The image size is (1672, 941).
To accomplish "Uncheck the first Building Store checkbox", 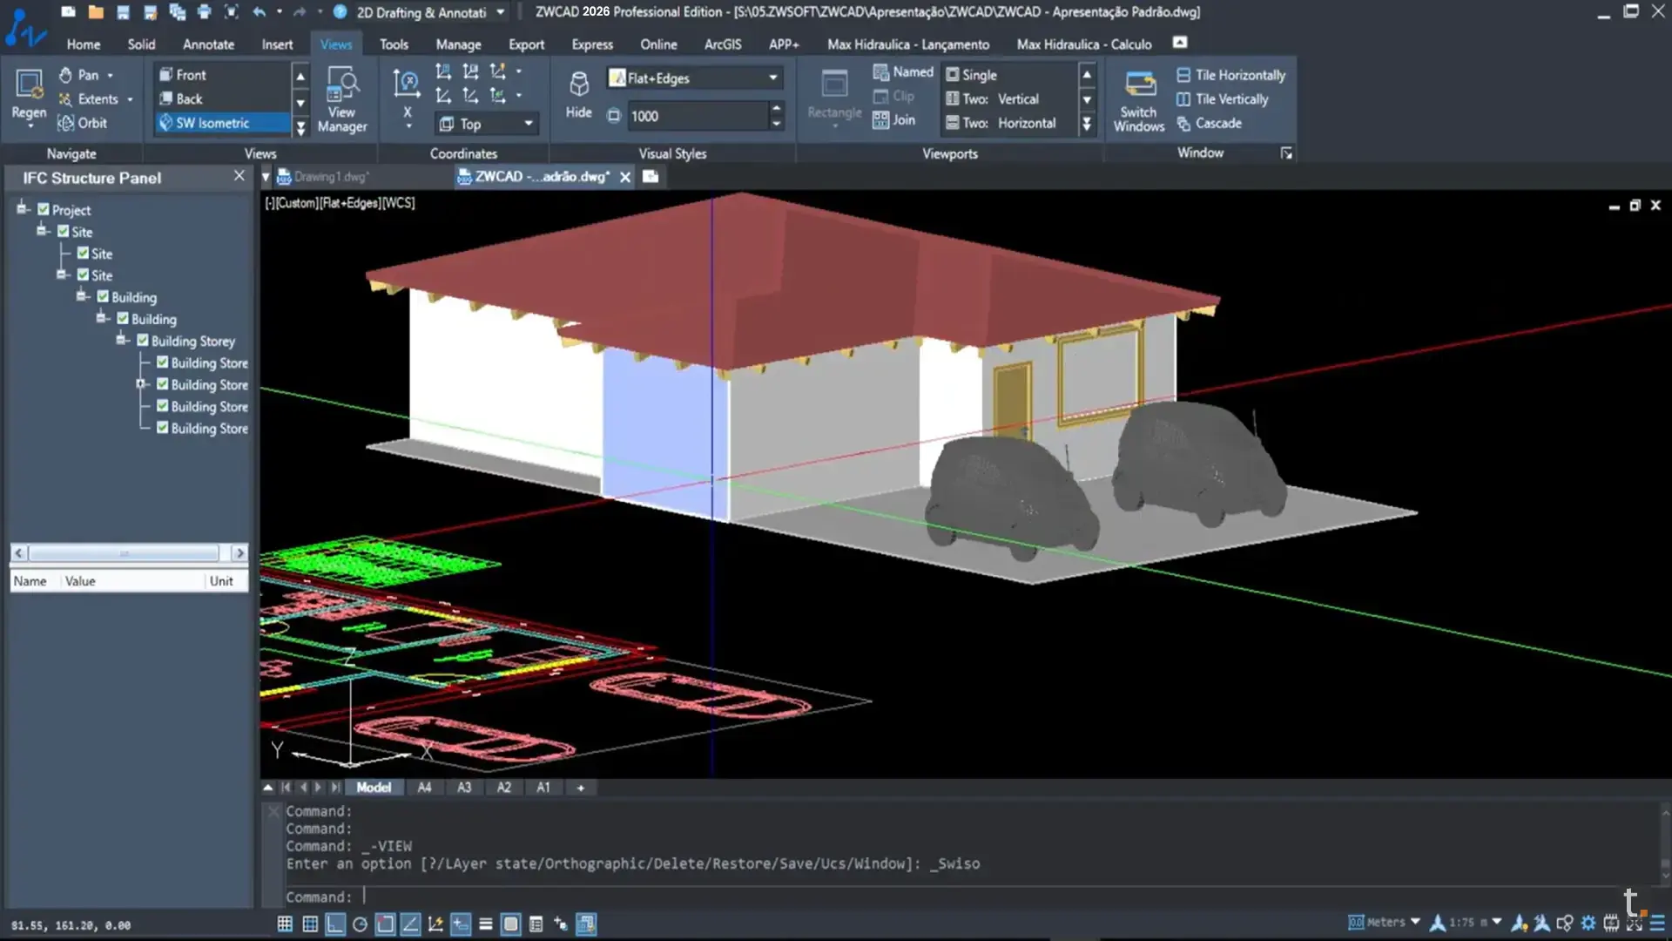I will 163,362.
